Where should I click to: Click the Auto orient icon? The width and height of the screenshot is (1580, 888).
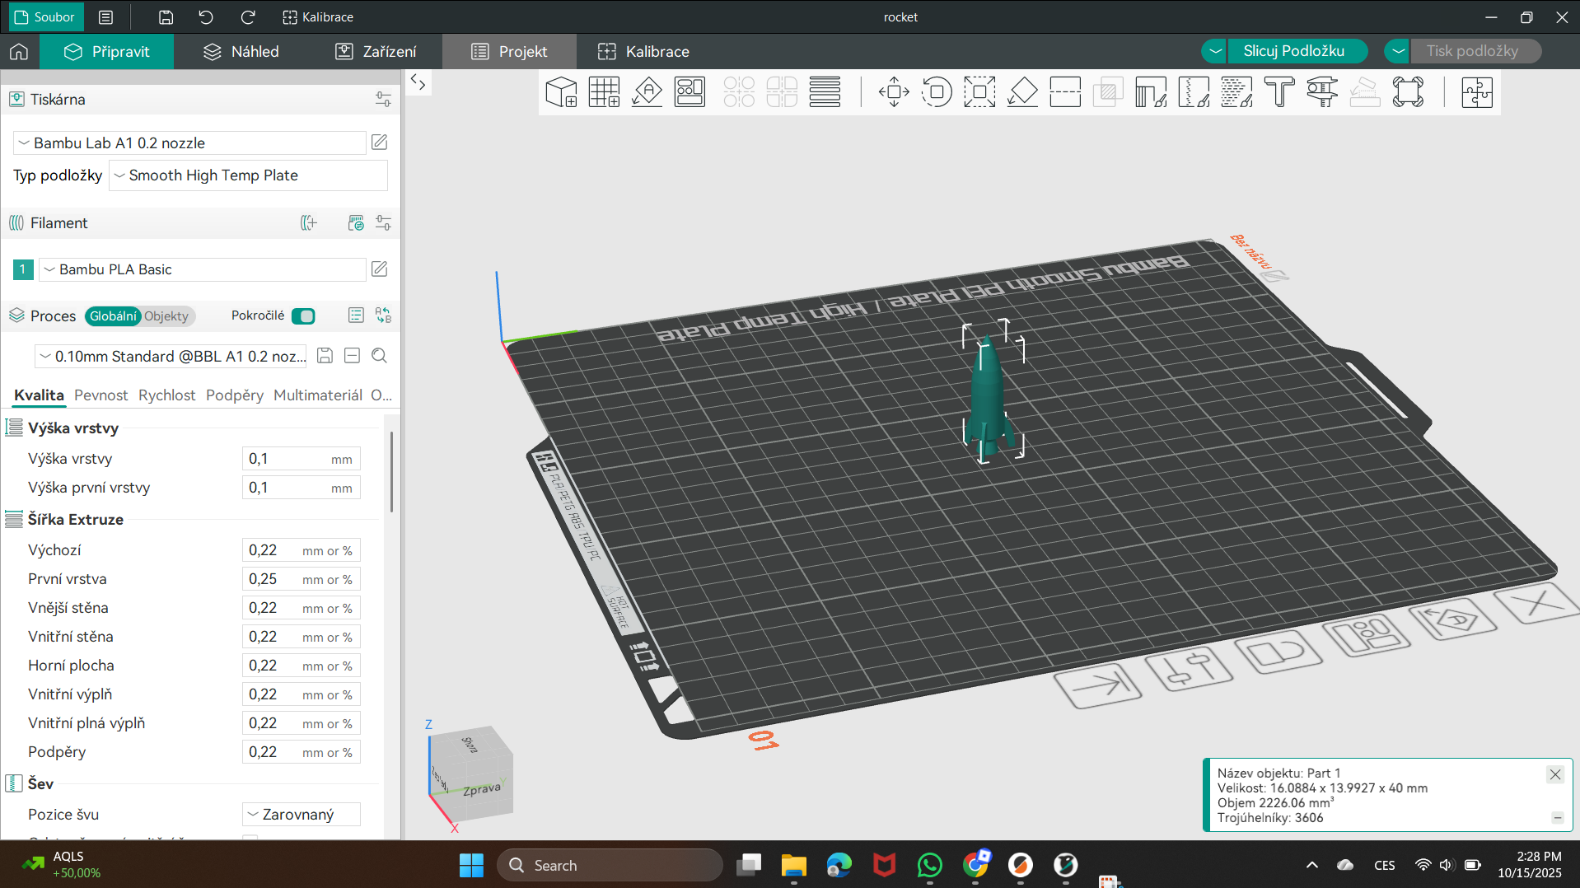click(x=647, y=91)
